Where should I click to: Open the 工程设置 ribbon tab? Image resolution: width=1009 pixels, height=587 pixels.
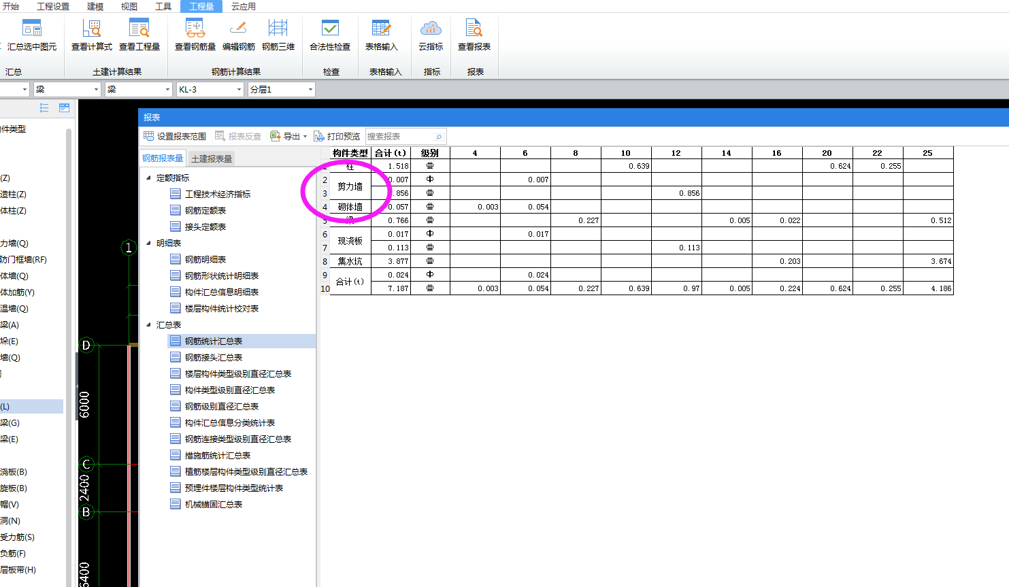[53, 6]
